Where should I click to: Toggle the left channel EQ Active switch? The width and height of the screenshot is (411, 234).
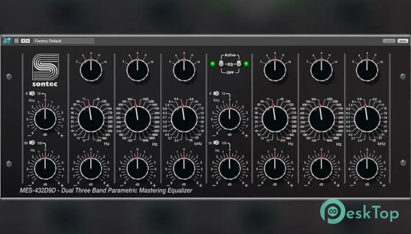[x=220, y=64]
